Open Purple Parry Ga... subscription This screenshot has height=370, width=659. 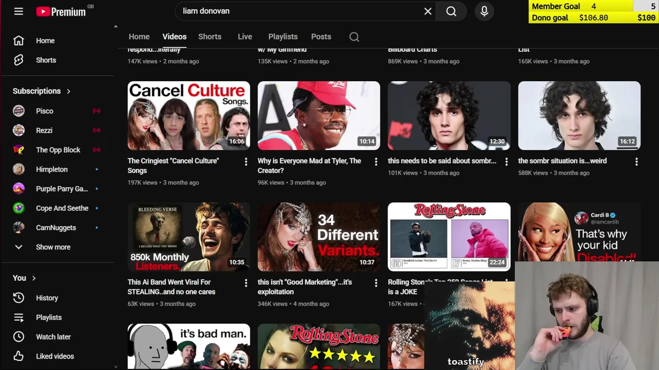[x=58, y=189]
